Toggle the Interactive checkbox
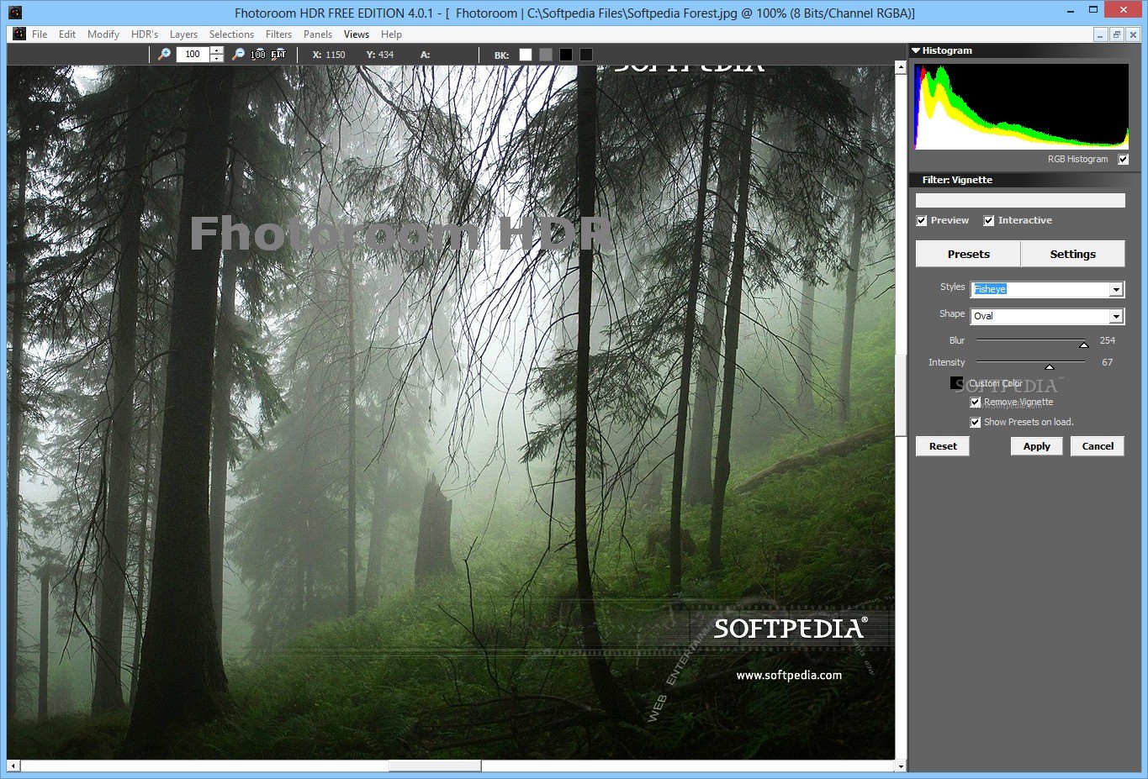The height and width of the screenshot is (779, 1148). pos(989,220)
